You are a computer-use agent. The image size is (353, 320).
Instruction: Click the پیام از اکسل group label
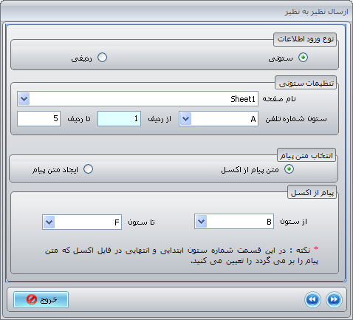click(x=312, y=193)
